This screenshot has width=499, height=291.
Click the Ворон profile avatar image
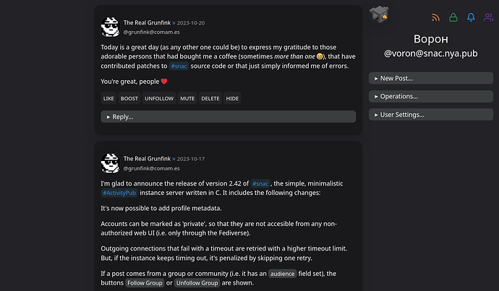[x=379, y=14]
